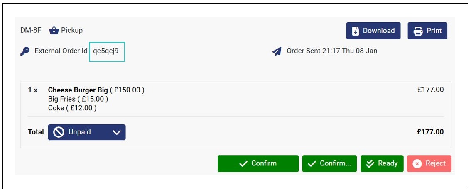The height and width of the screenshot is (192, 471).
Task: Click the printer icon
Action: tap(418, 31)
